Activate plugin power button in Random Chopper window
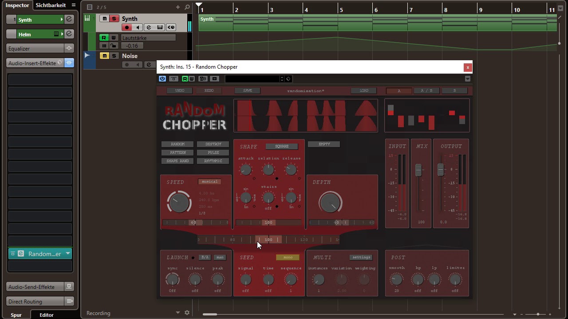Image resolution: width=568 pixels, height=319 pixels. click(x=162, y=79)
